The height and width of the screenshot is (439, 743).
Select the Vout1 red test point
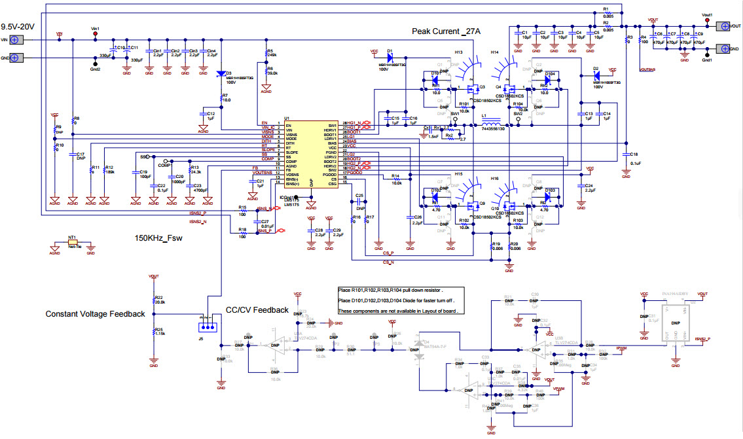click(706, 19)
